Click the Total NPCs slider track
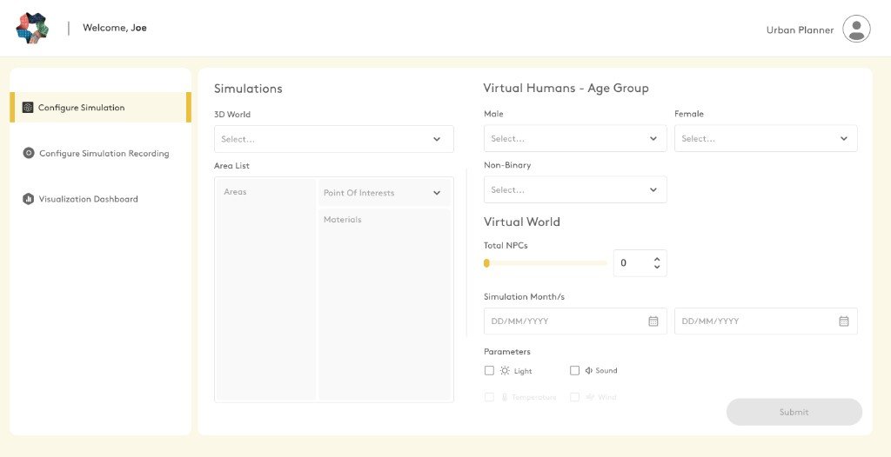Screen dimensions: 891x457 pyautogui.click(x=546, y=263)
